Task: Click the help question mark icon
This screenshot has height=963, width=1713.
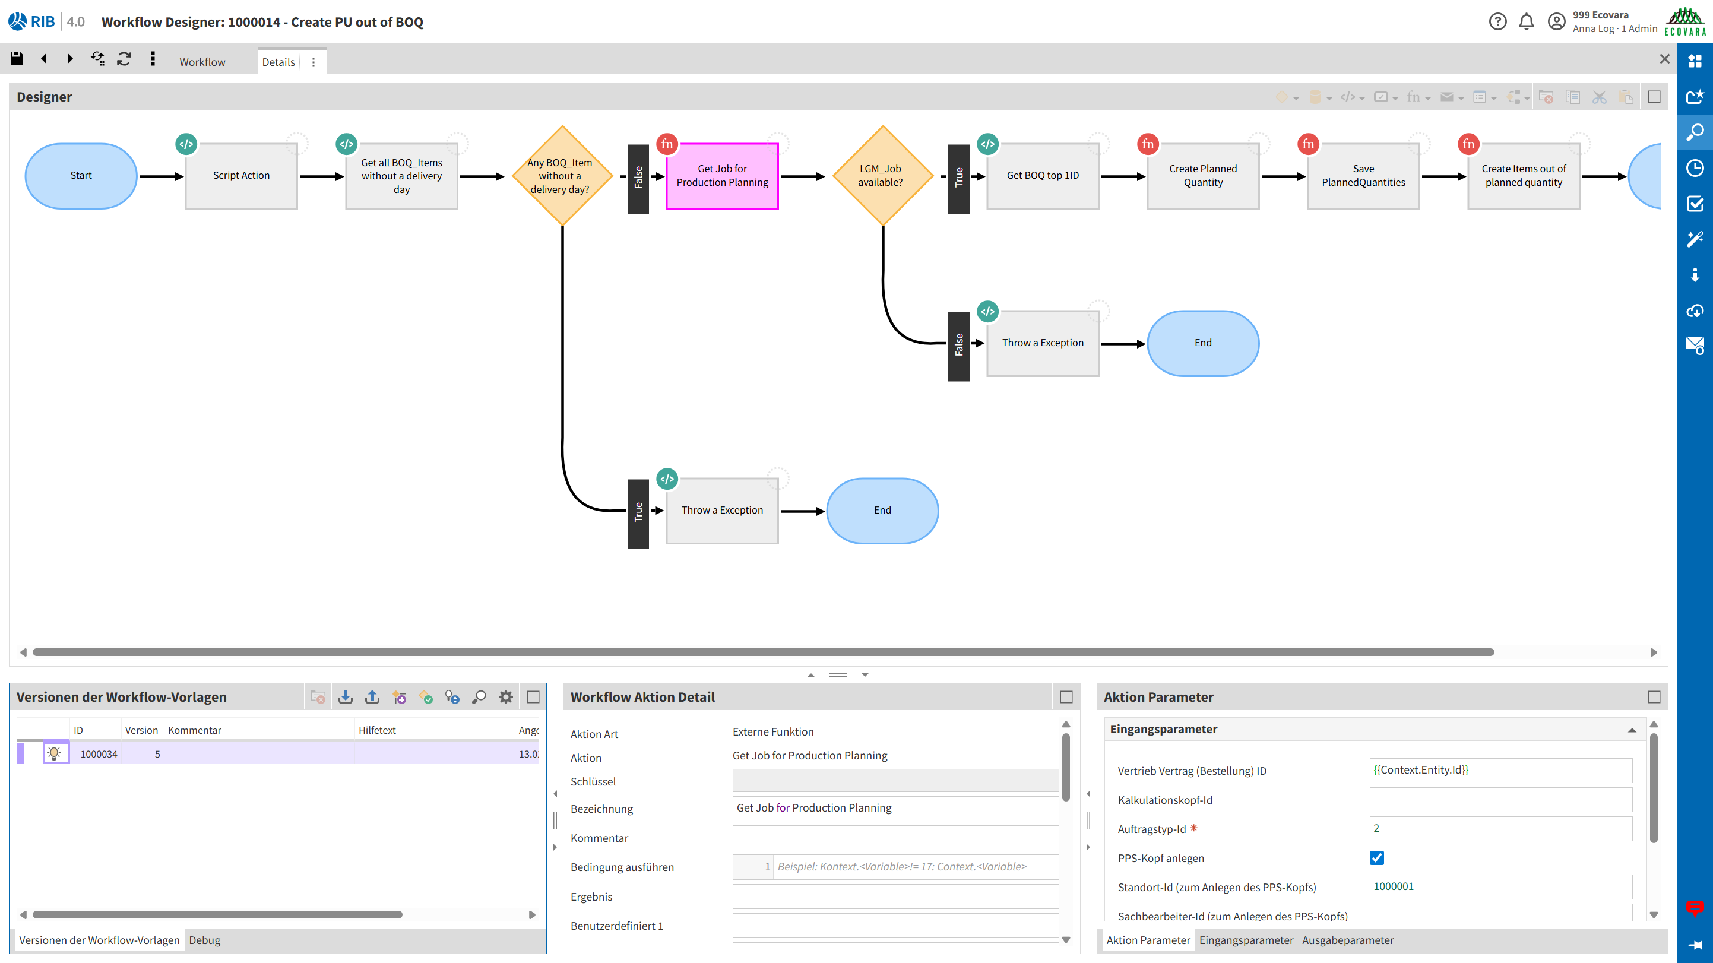Action: (x=1497, y=22)
